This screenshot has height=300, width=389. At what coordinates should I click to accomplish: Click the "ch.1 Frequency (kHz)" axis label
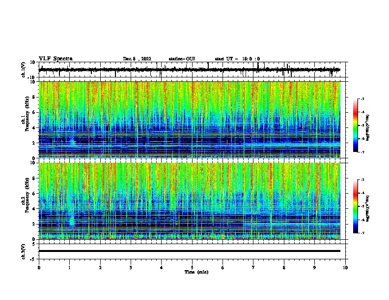click(x=26, y=114)
